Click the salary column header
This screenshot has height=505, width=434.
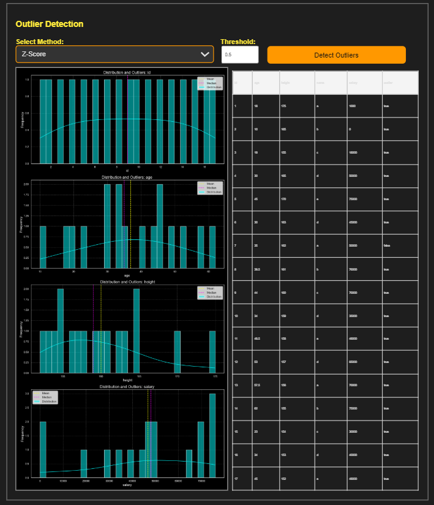tap(364, 83)
